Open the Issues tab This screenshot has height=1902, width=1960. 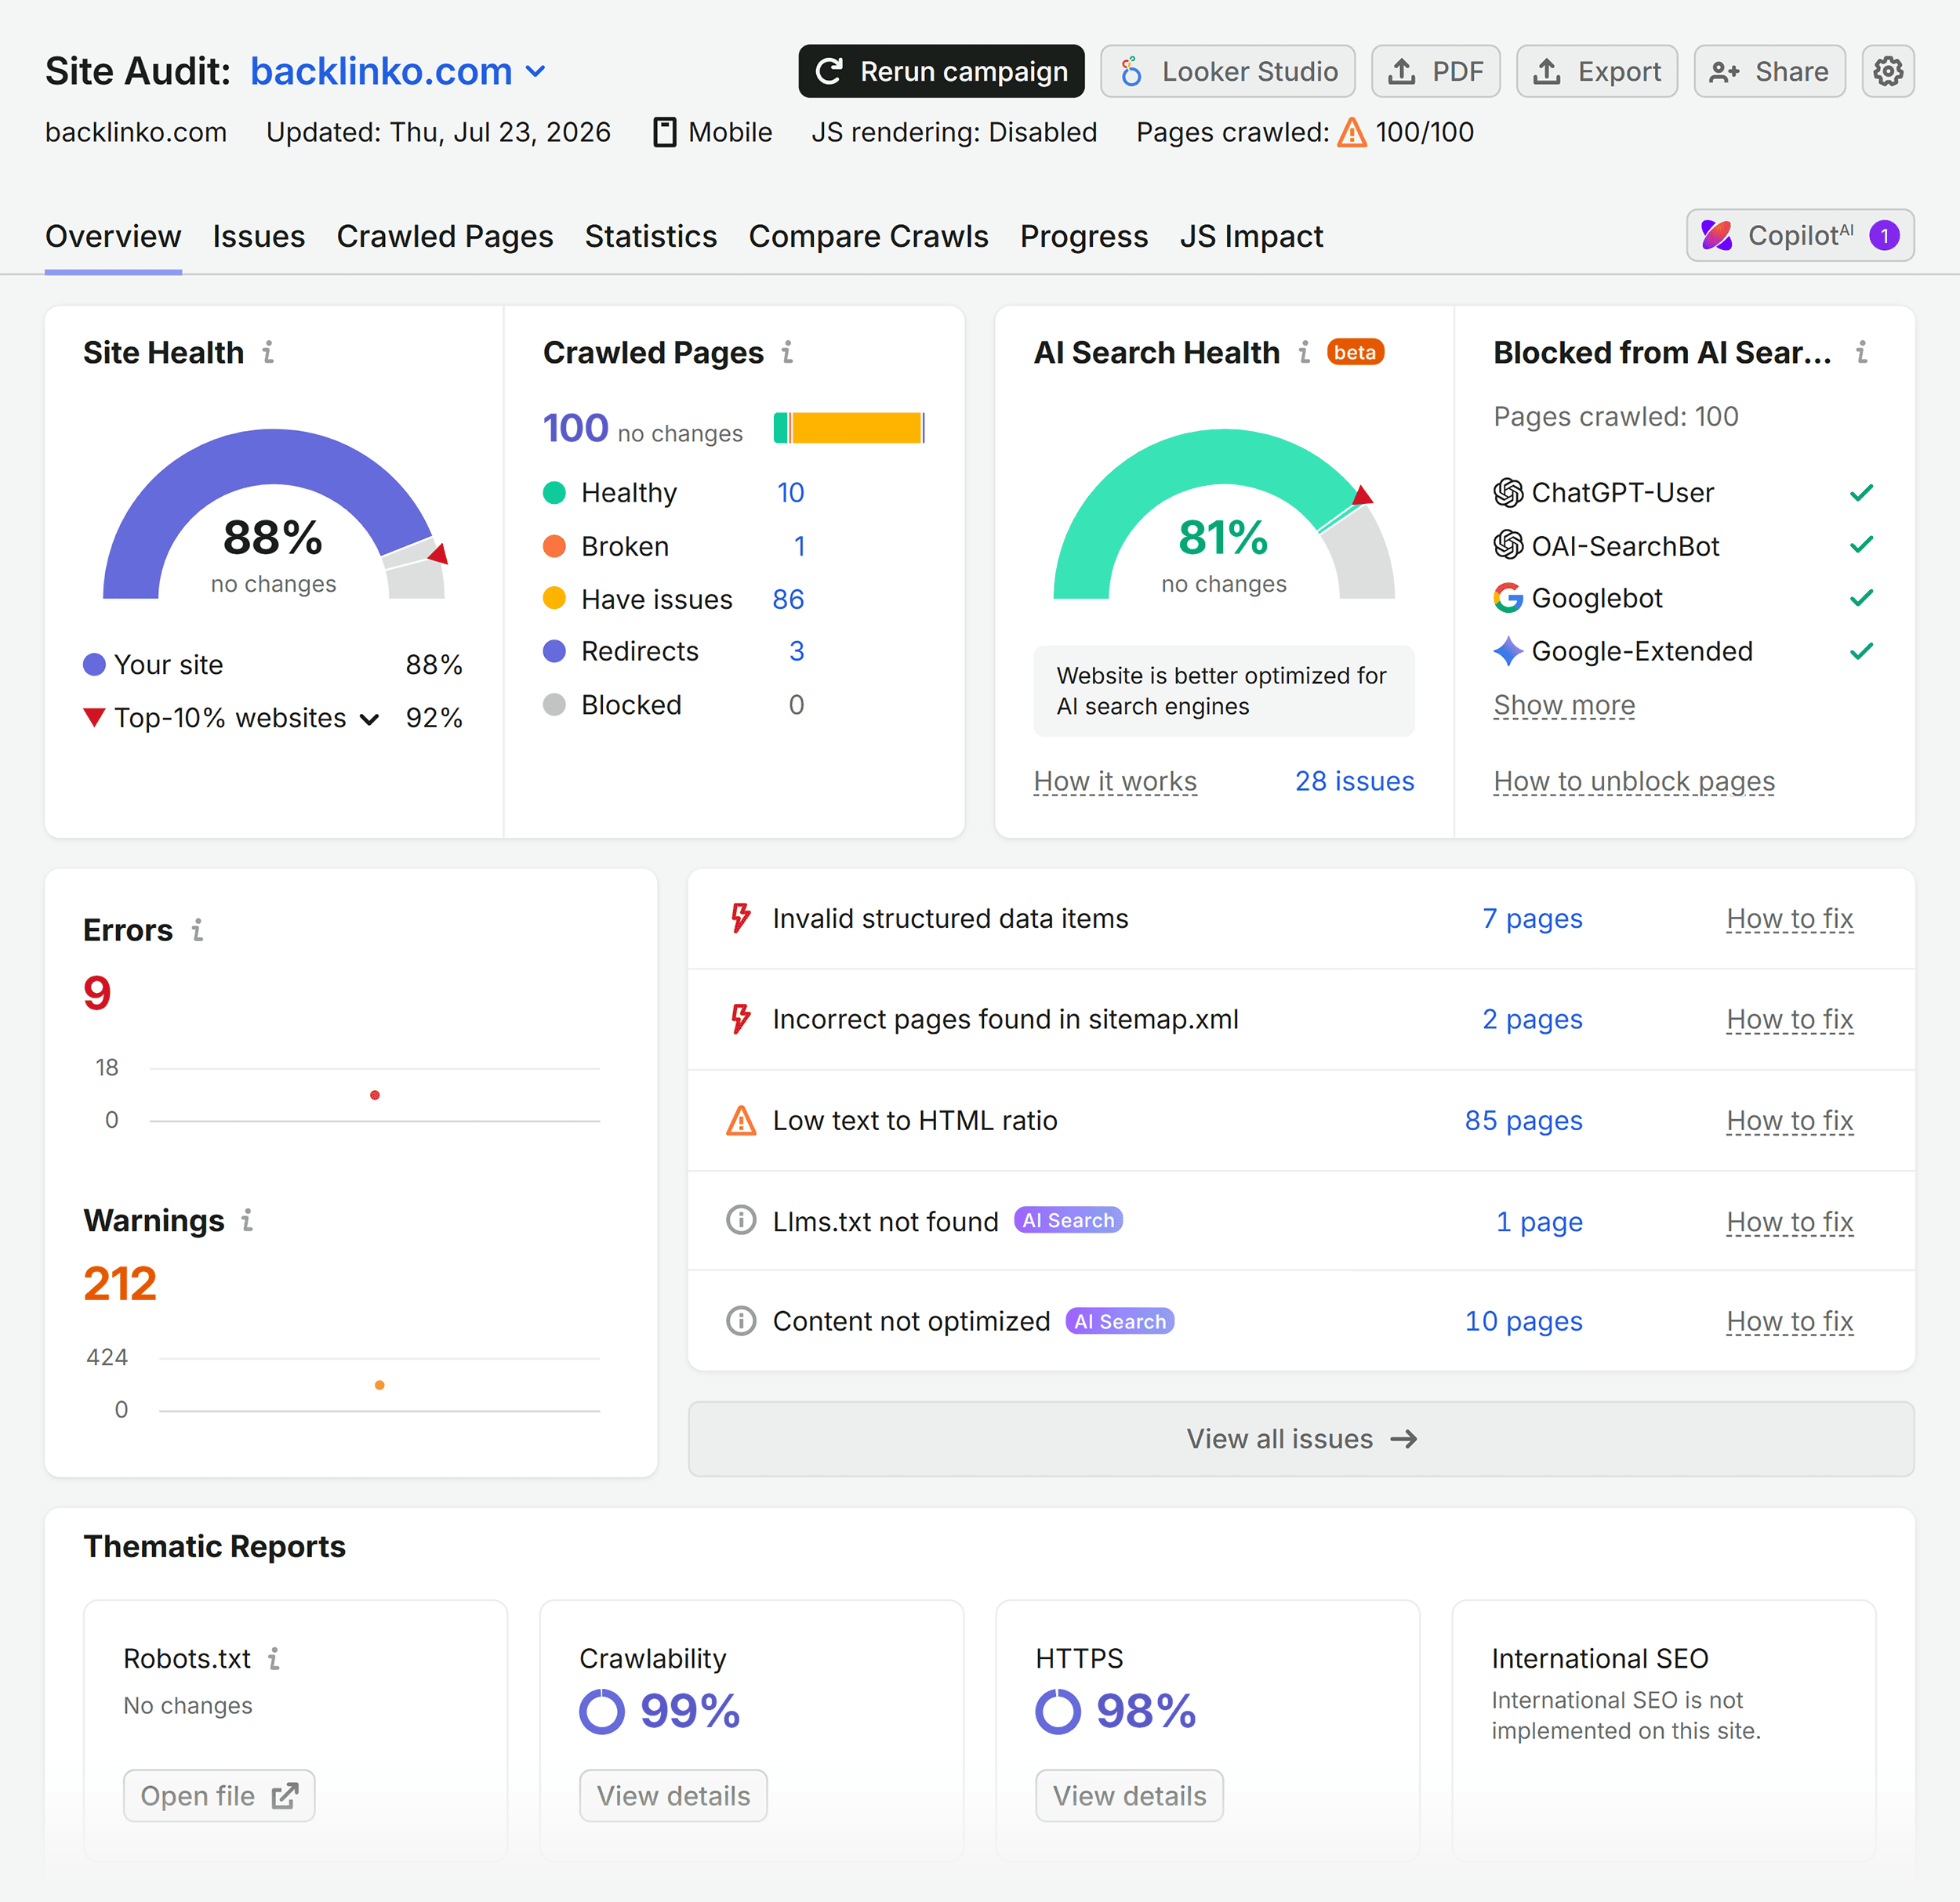pos(259,236)
